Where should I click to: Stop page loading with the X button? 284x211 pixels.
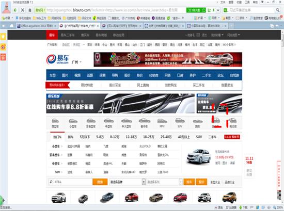pos(23,10)
